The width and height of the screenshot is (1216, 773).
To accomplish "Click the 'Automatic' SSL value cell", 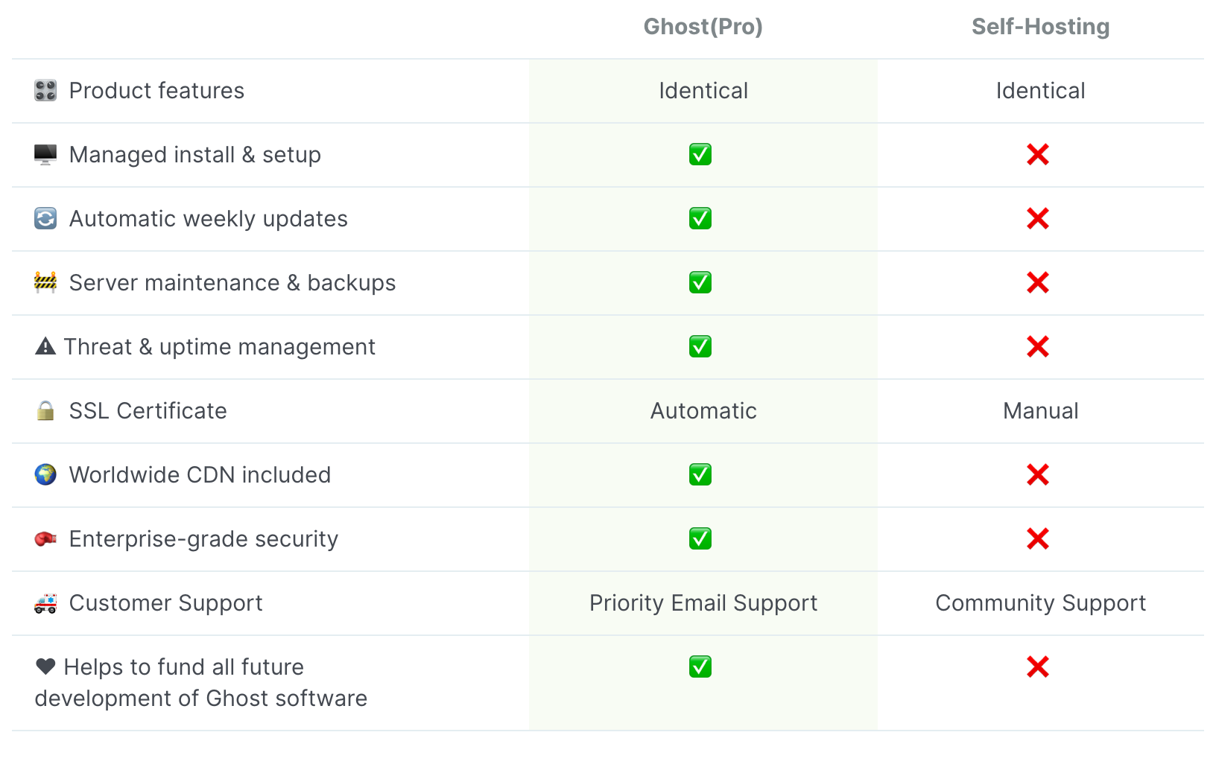I will point(703,411).
